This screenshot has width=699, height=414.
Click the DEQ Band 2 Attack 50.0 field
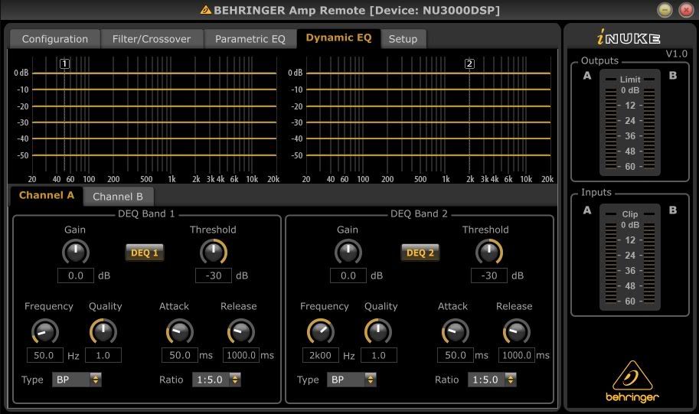tap(455, 355)
